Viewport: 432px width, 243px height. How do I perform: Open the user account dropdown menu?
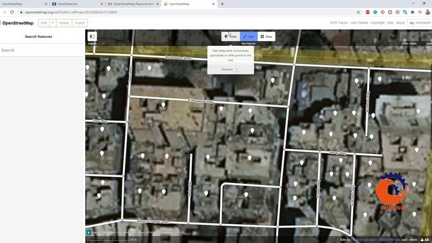click(x=420, y=23)
